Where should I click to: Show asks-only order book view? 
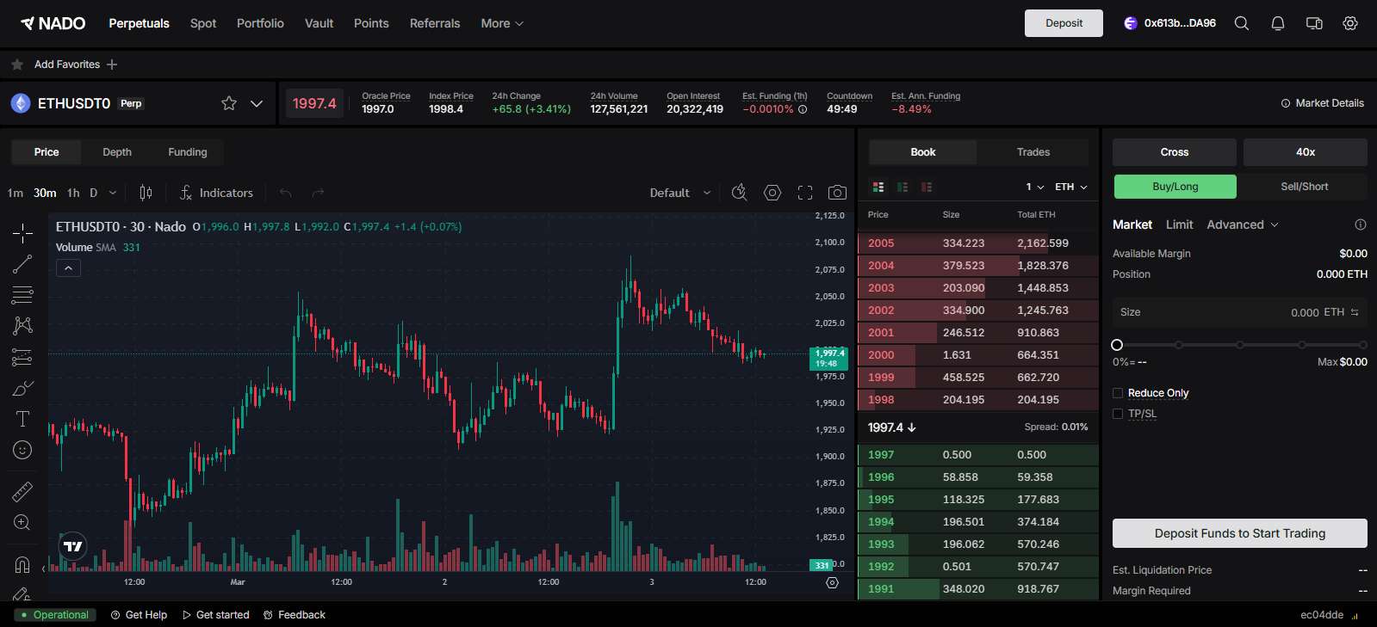(x=927, y=187)
